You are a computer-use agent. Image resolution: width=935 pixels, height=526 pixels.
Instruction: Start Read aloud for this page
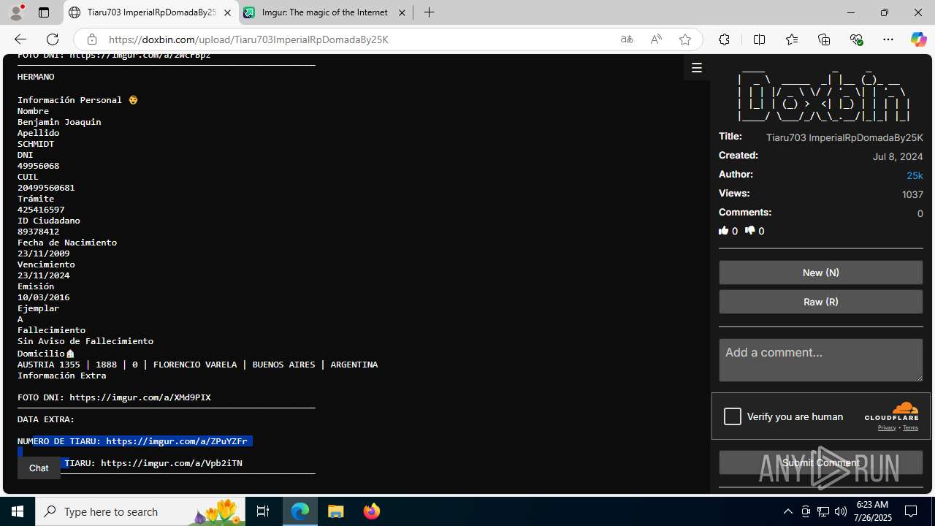pyautogui.click(x=656, y=39)
